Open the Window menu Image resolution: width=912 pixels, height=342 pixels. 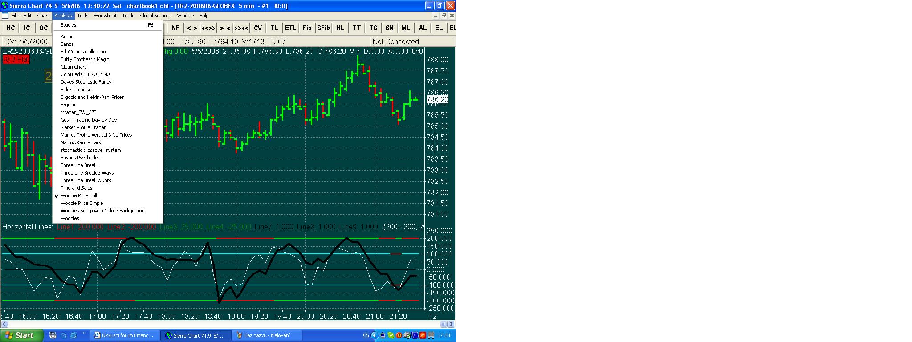click(185, 16)
